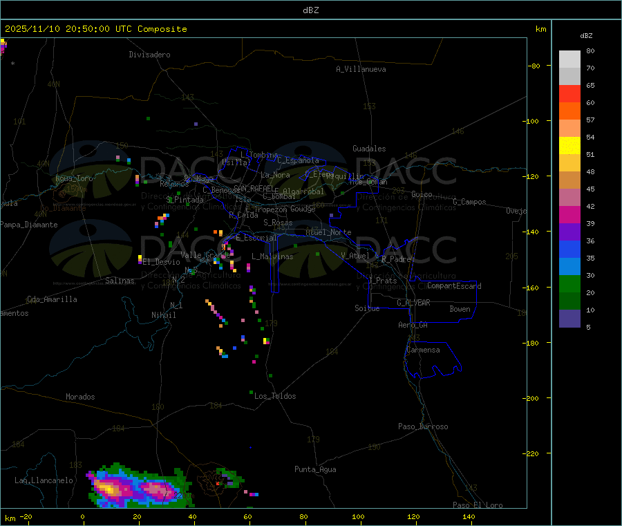Select the Paso_Barroso label
622x526 pixels.
(x=423, y=427)
